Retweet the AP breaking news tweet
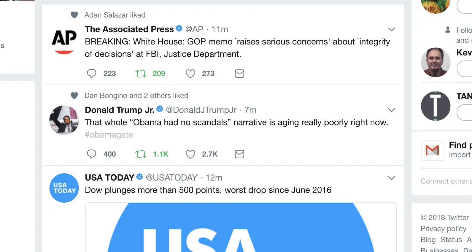This screenshot has width=472, height=252. pyautogui.click(x=141, y=74)
